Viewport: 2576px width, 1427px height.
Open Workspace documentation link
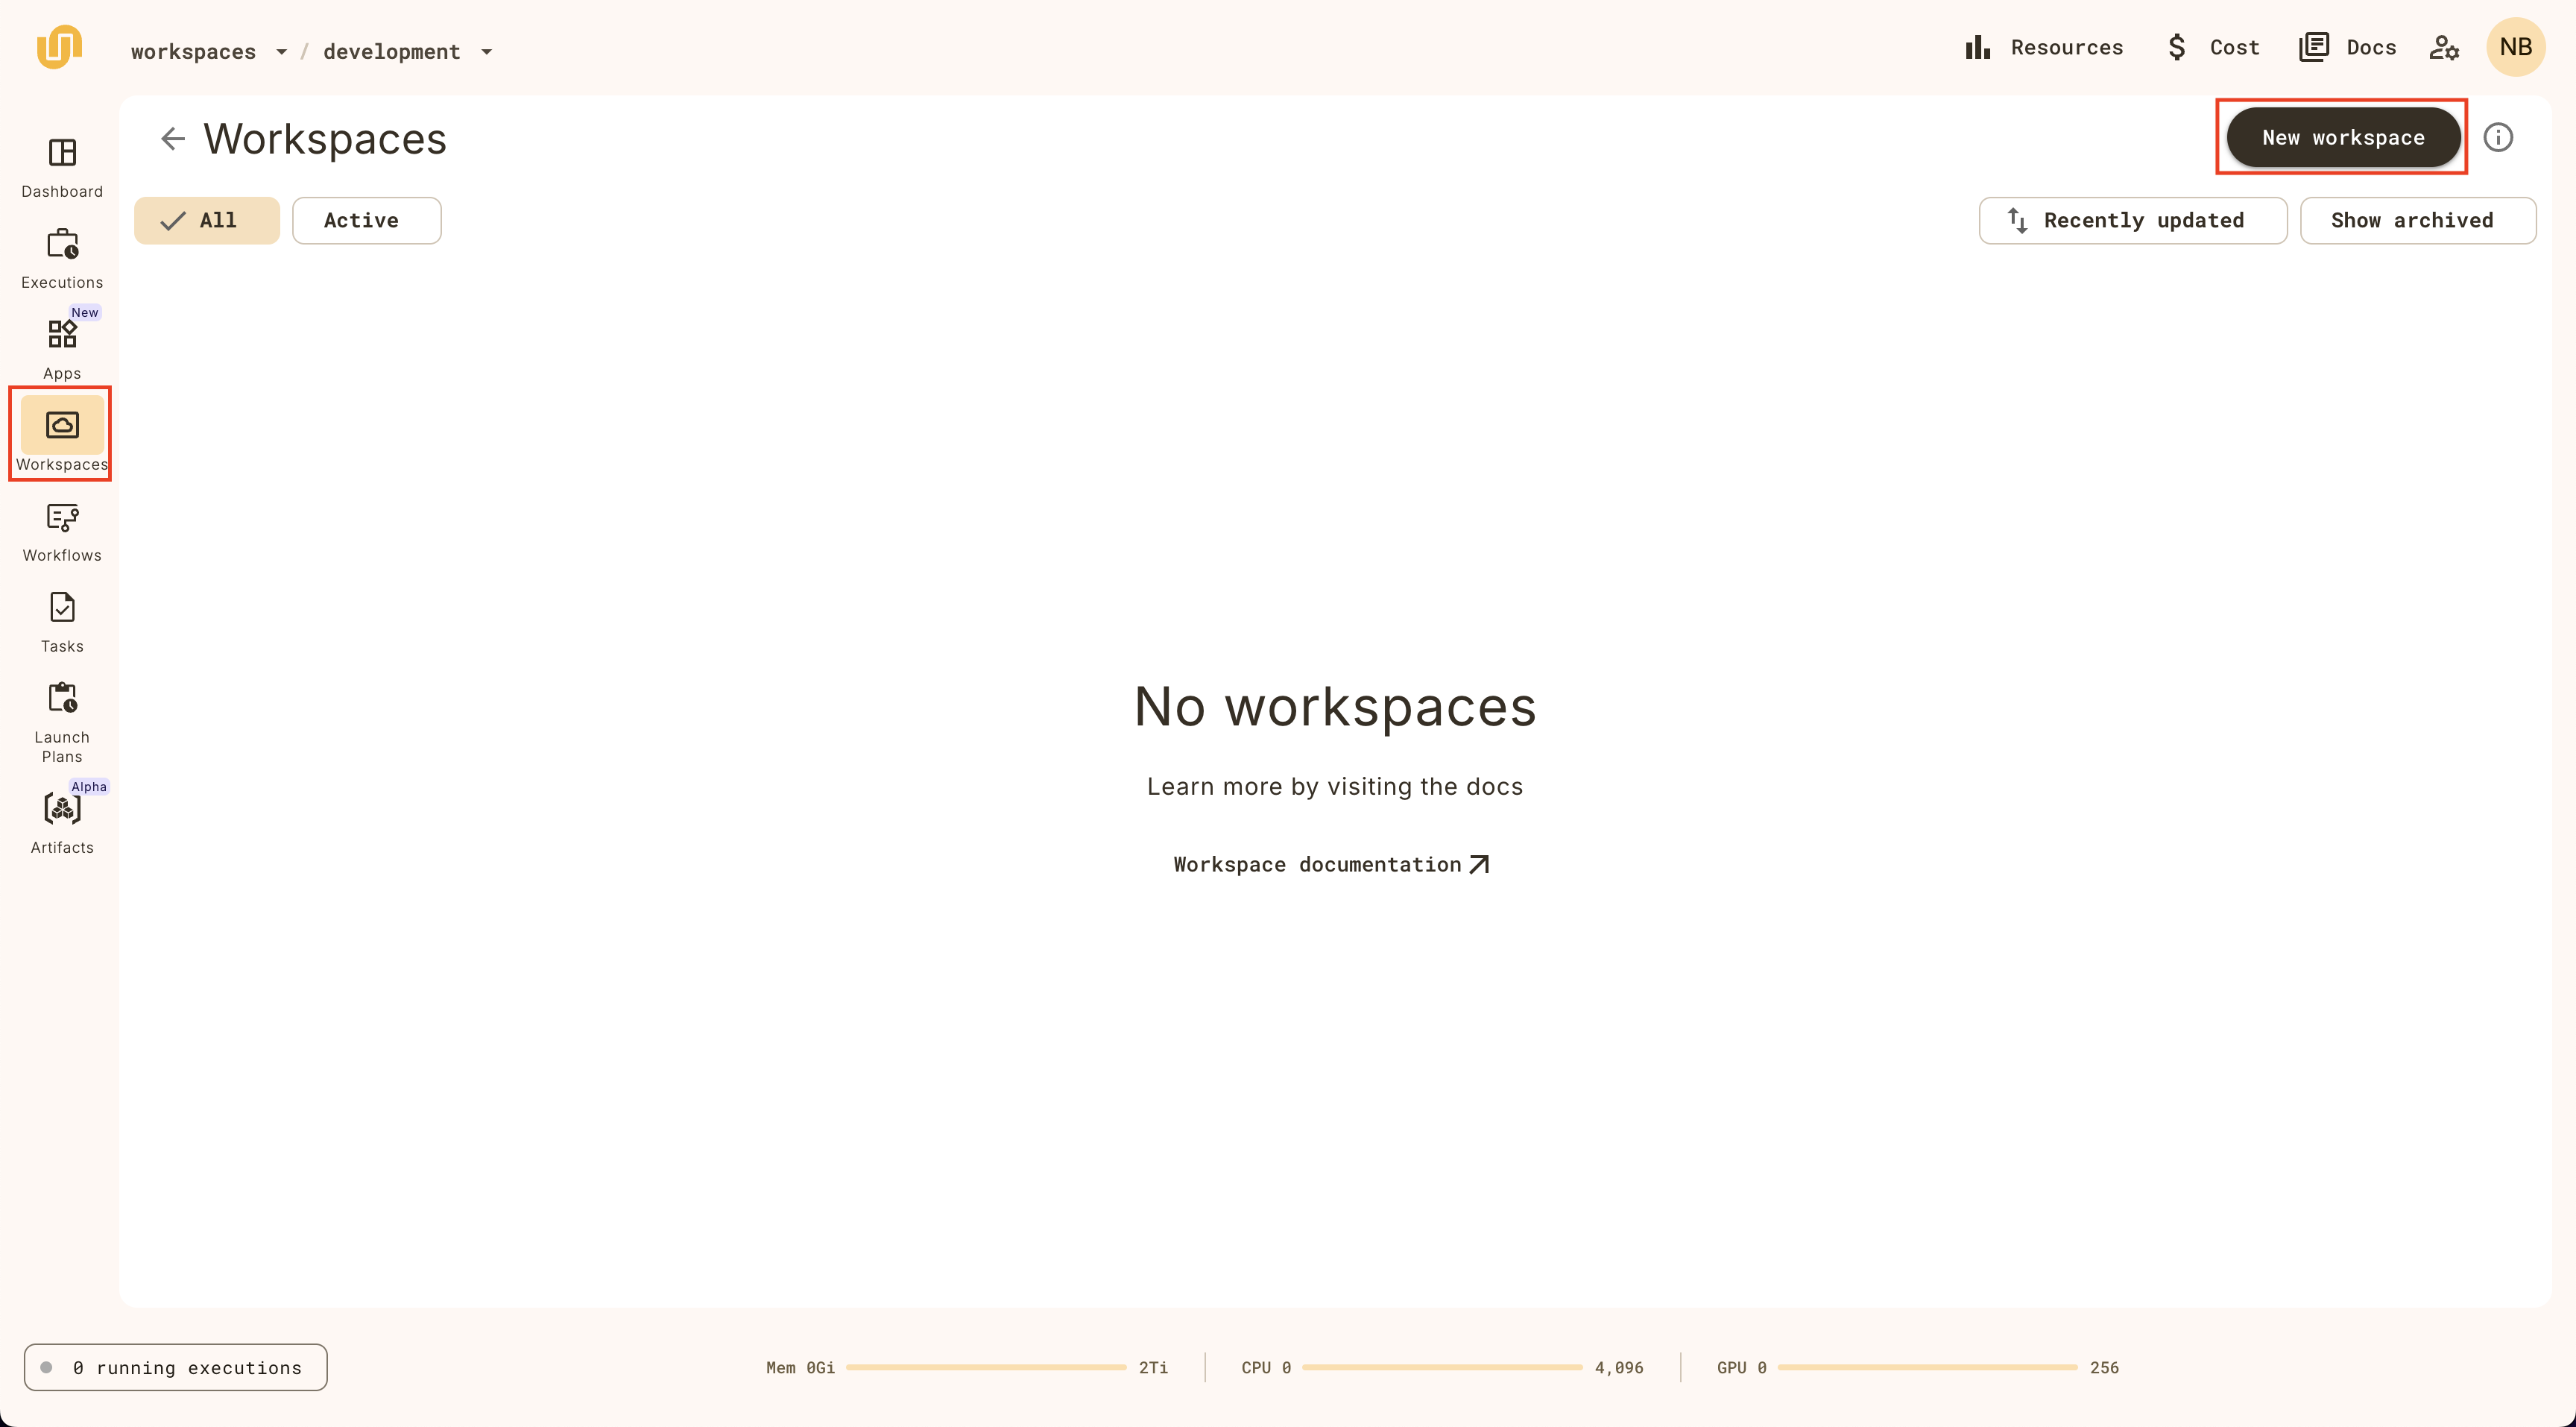[1333, 863]
